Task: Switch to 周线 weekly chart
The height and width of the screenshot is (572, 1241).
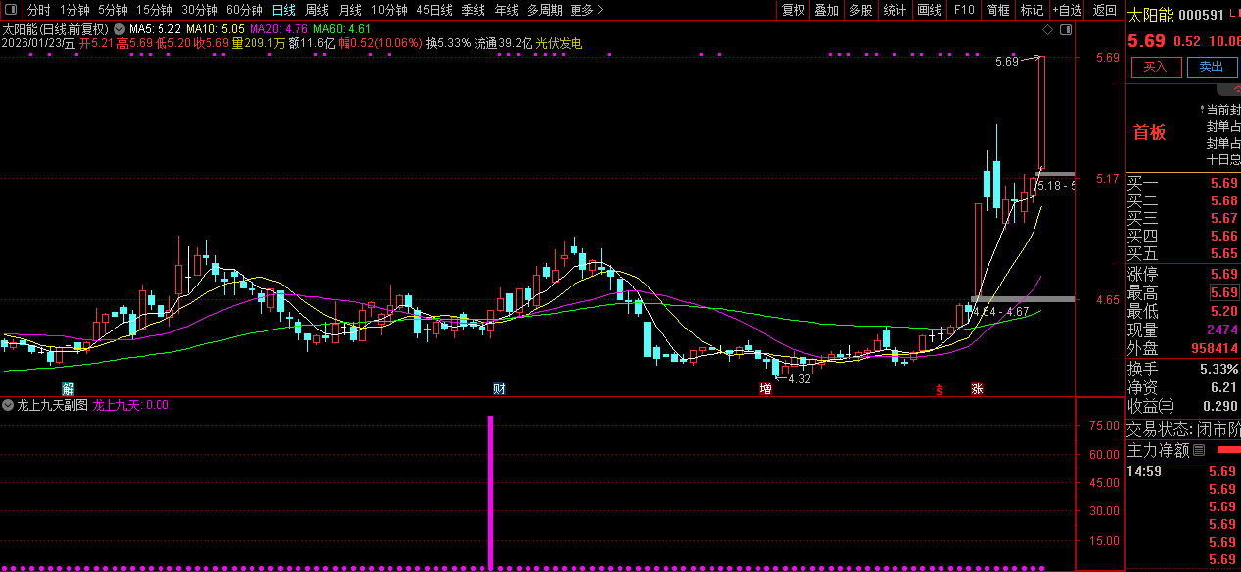Action: point(316,10)
